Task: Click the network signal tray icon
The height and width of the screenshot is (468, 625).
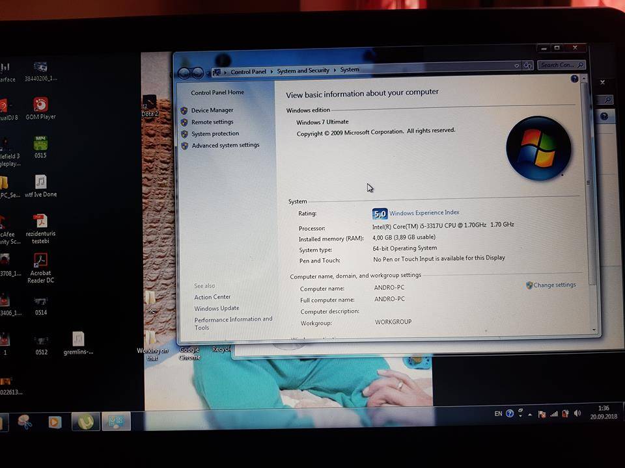Action: pyautogui.click(x=554, y=414)
